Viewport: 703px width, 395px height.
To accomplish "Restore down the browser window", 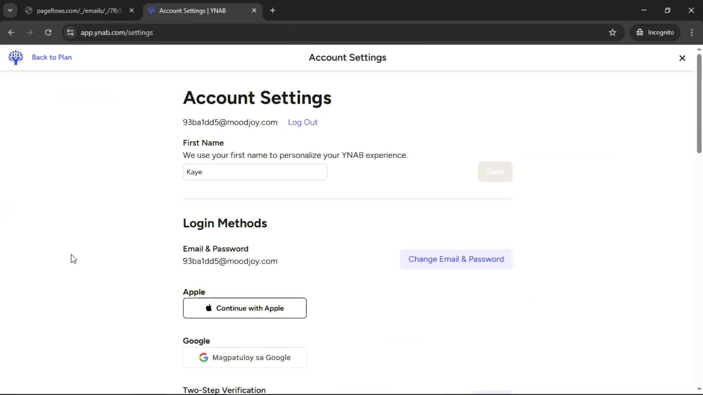I will coord(667,10).
